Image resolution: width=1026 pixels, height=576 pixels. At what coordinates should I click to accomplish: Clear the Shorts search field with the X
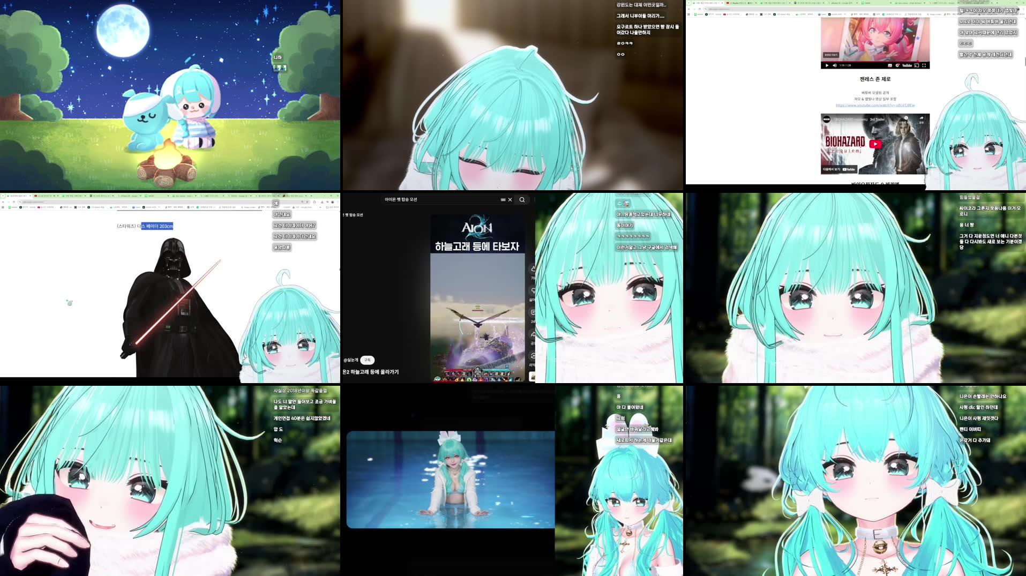pos(510,199)
